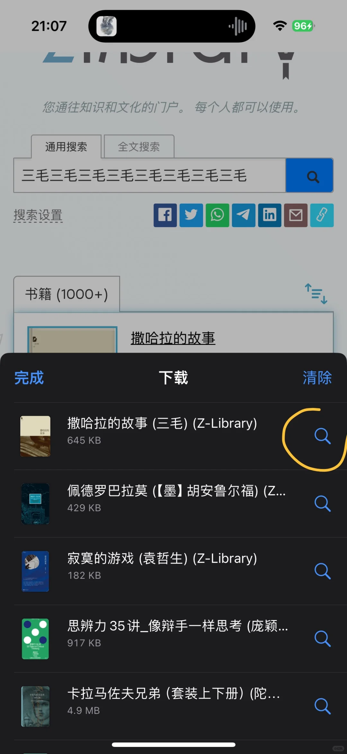
Task: Share via the Telegram icon
Action: pos(244,215)
